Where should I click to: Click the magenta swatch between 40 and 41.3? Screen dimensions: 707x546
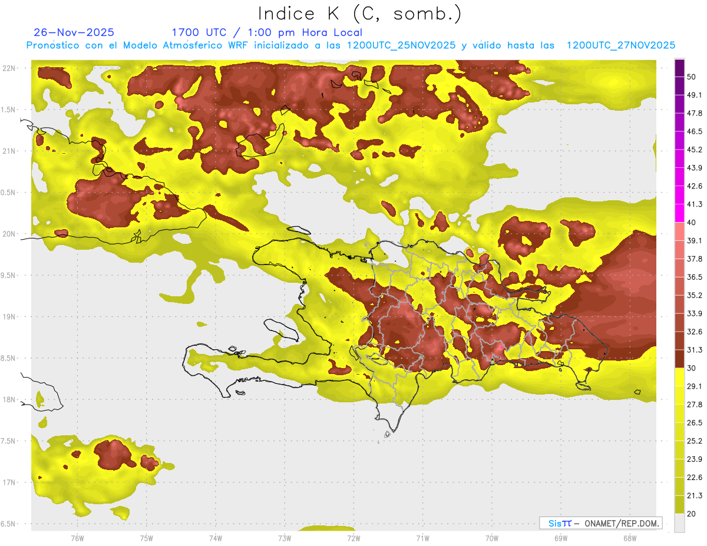[679, 213]
